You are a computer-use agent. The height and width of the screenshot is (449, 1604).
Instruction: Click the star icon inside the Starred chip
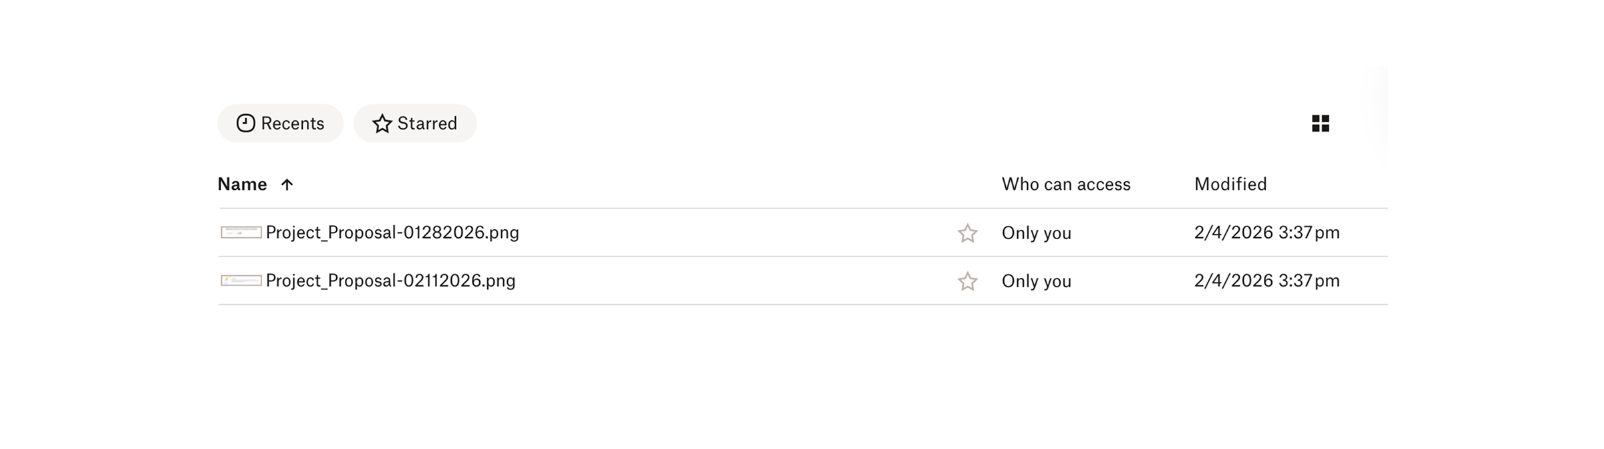[x=382, y=122]
